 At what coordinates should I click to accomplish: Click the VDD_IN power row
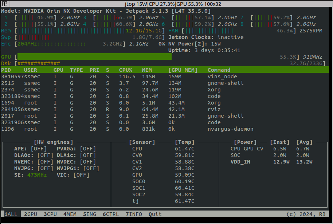tap(271, 162)
